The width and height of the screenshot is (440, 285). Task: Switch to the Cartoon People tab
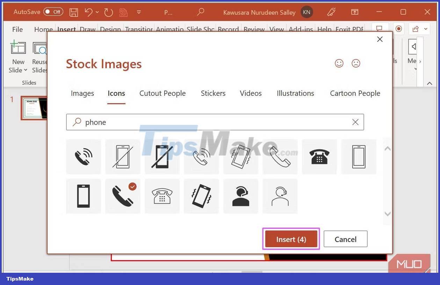[355, 93]
